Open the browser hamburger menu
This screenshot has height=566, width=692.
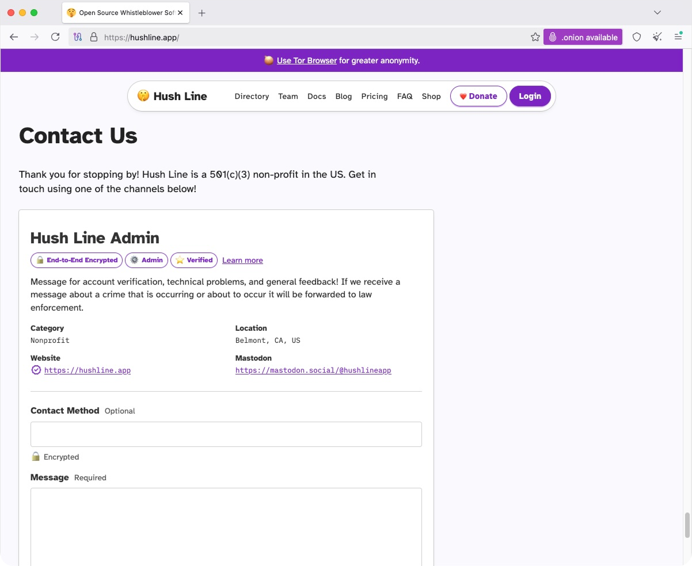click(678, 37)
